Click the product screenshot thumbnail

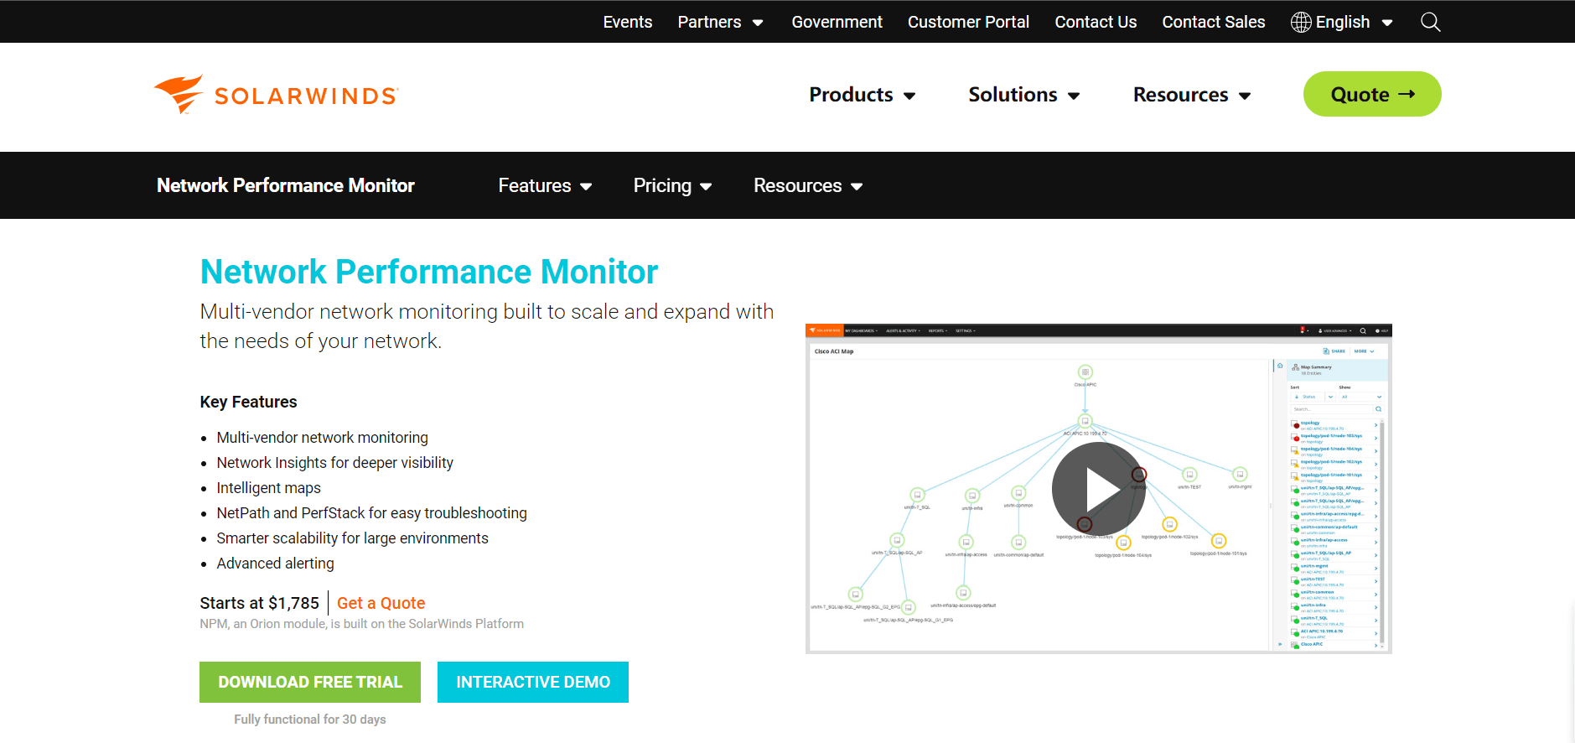(1098, 488)
